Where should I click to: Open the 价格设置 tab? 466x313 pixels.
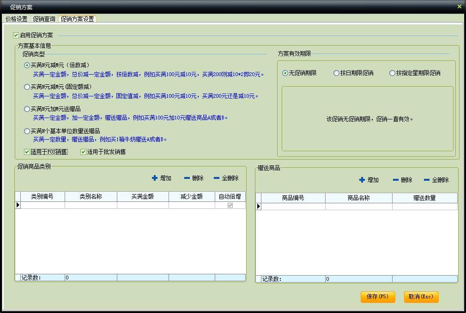[16, 19]
